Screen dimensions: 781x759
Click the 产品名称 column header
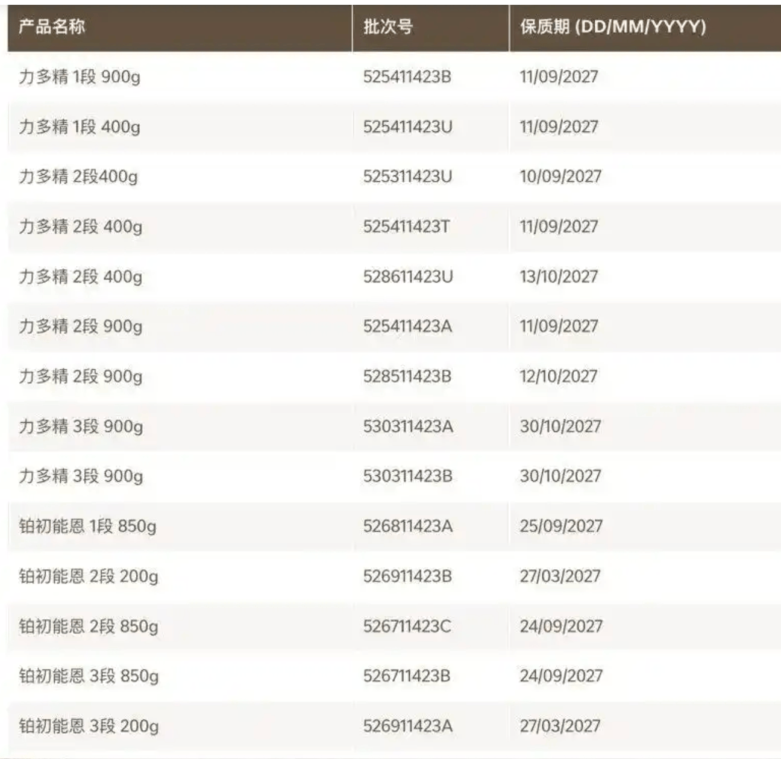click(x=52, y=27)
